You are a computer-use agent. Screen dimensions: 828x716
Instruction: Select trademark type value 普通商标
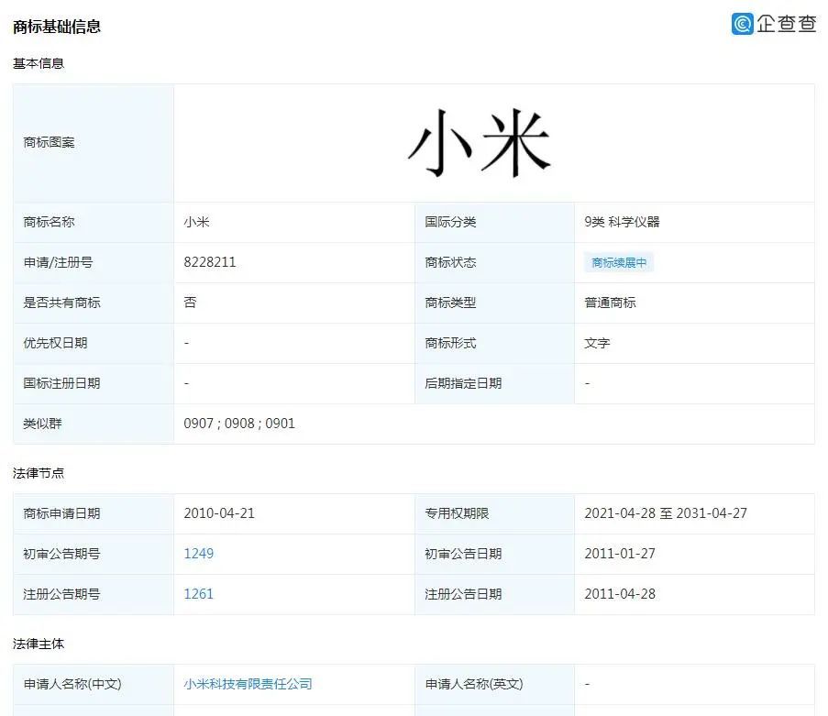coord(610,303)
